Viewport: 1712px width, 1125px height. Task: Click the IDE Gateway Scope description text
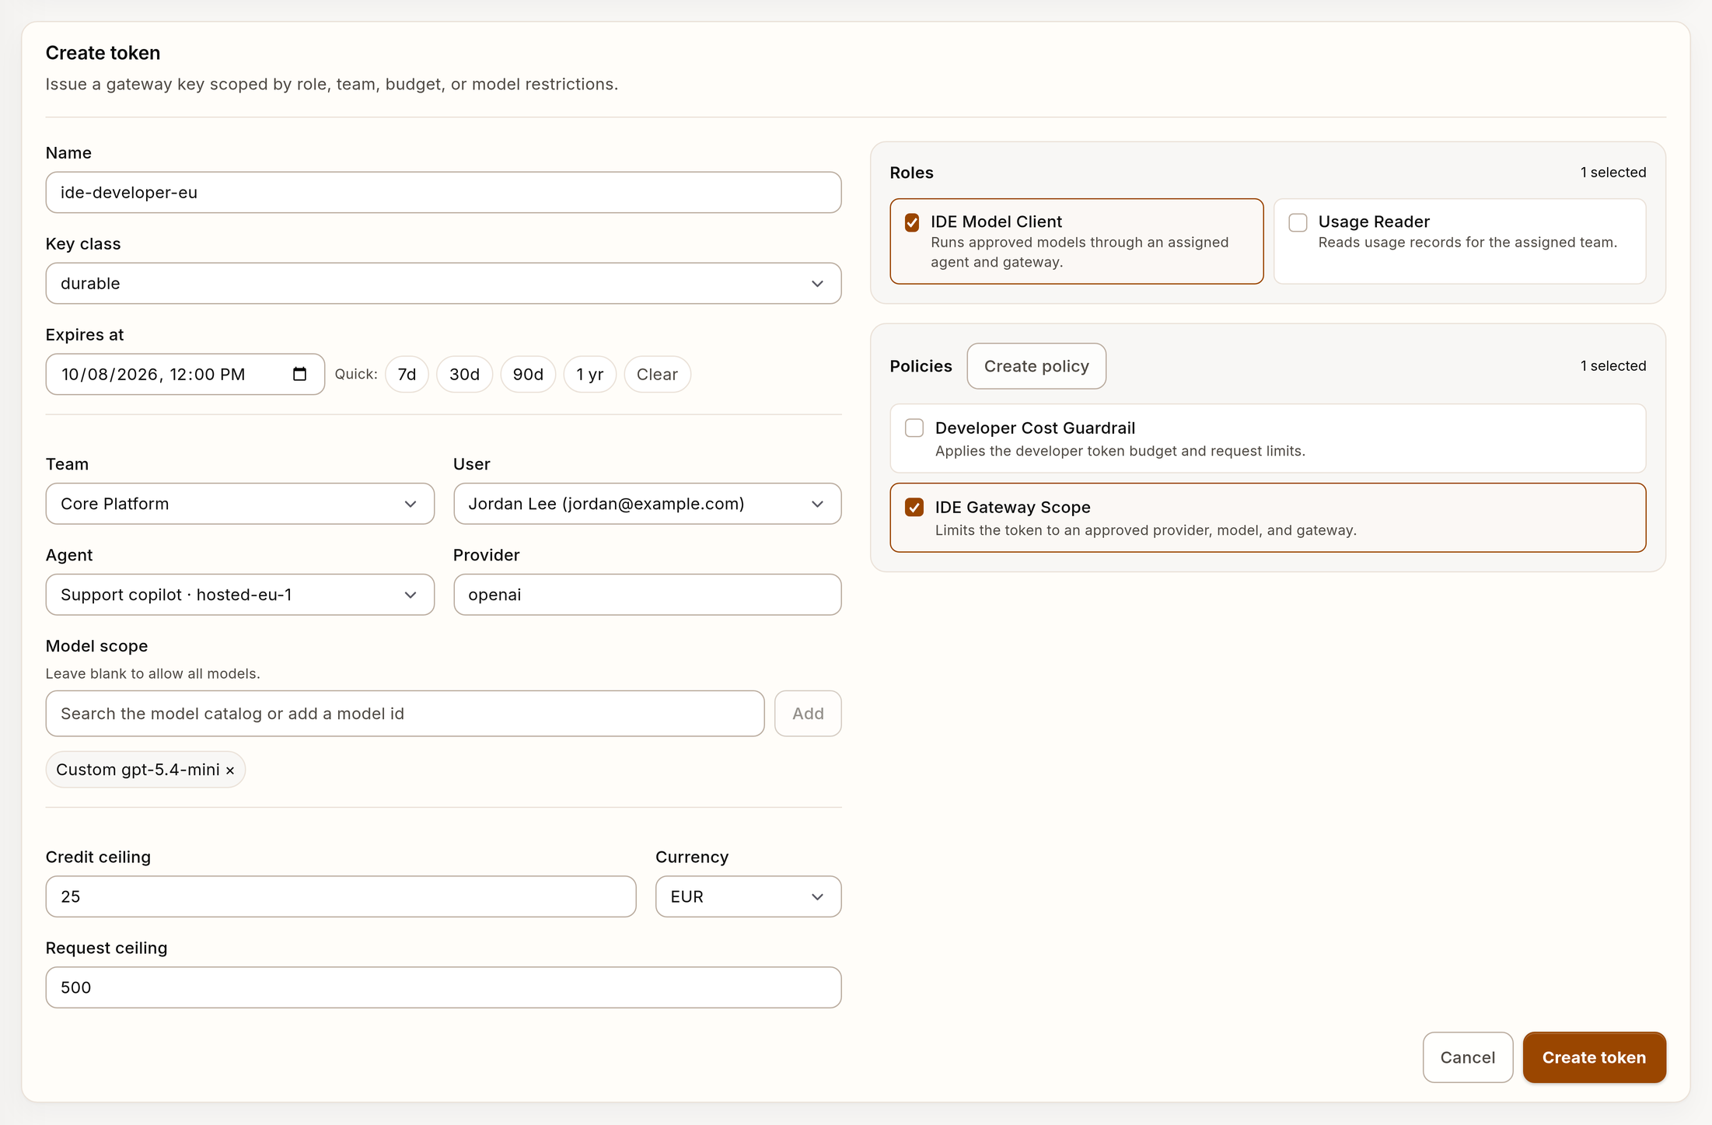click(1145, 530)
